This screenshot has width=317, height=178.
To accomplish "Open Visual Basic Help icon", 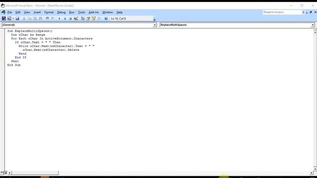I will [106, 18].
